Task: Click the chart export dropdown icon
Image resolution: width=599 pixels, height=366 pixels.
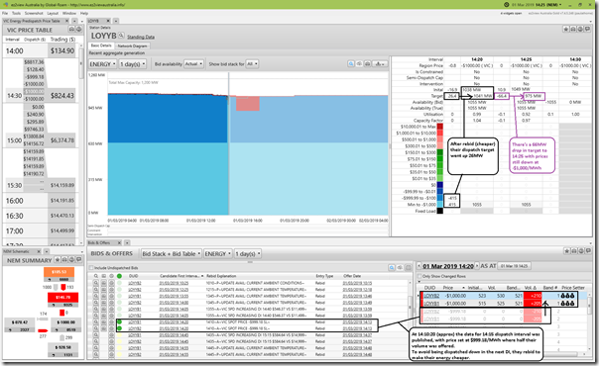Action: click(380, 64)
